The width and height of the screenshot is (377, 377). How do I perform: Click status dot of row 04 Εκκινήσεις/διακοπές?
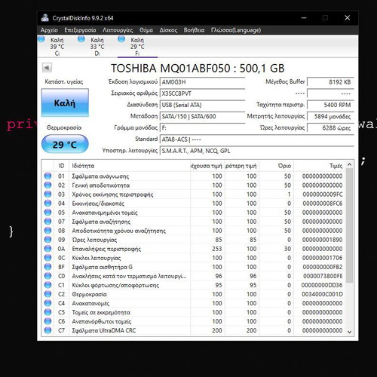tap(48, 203)
